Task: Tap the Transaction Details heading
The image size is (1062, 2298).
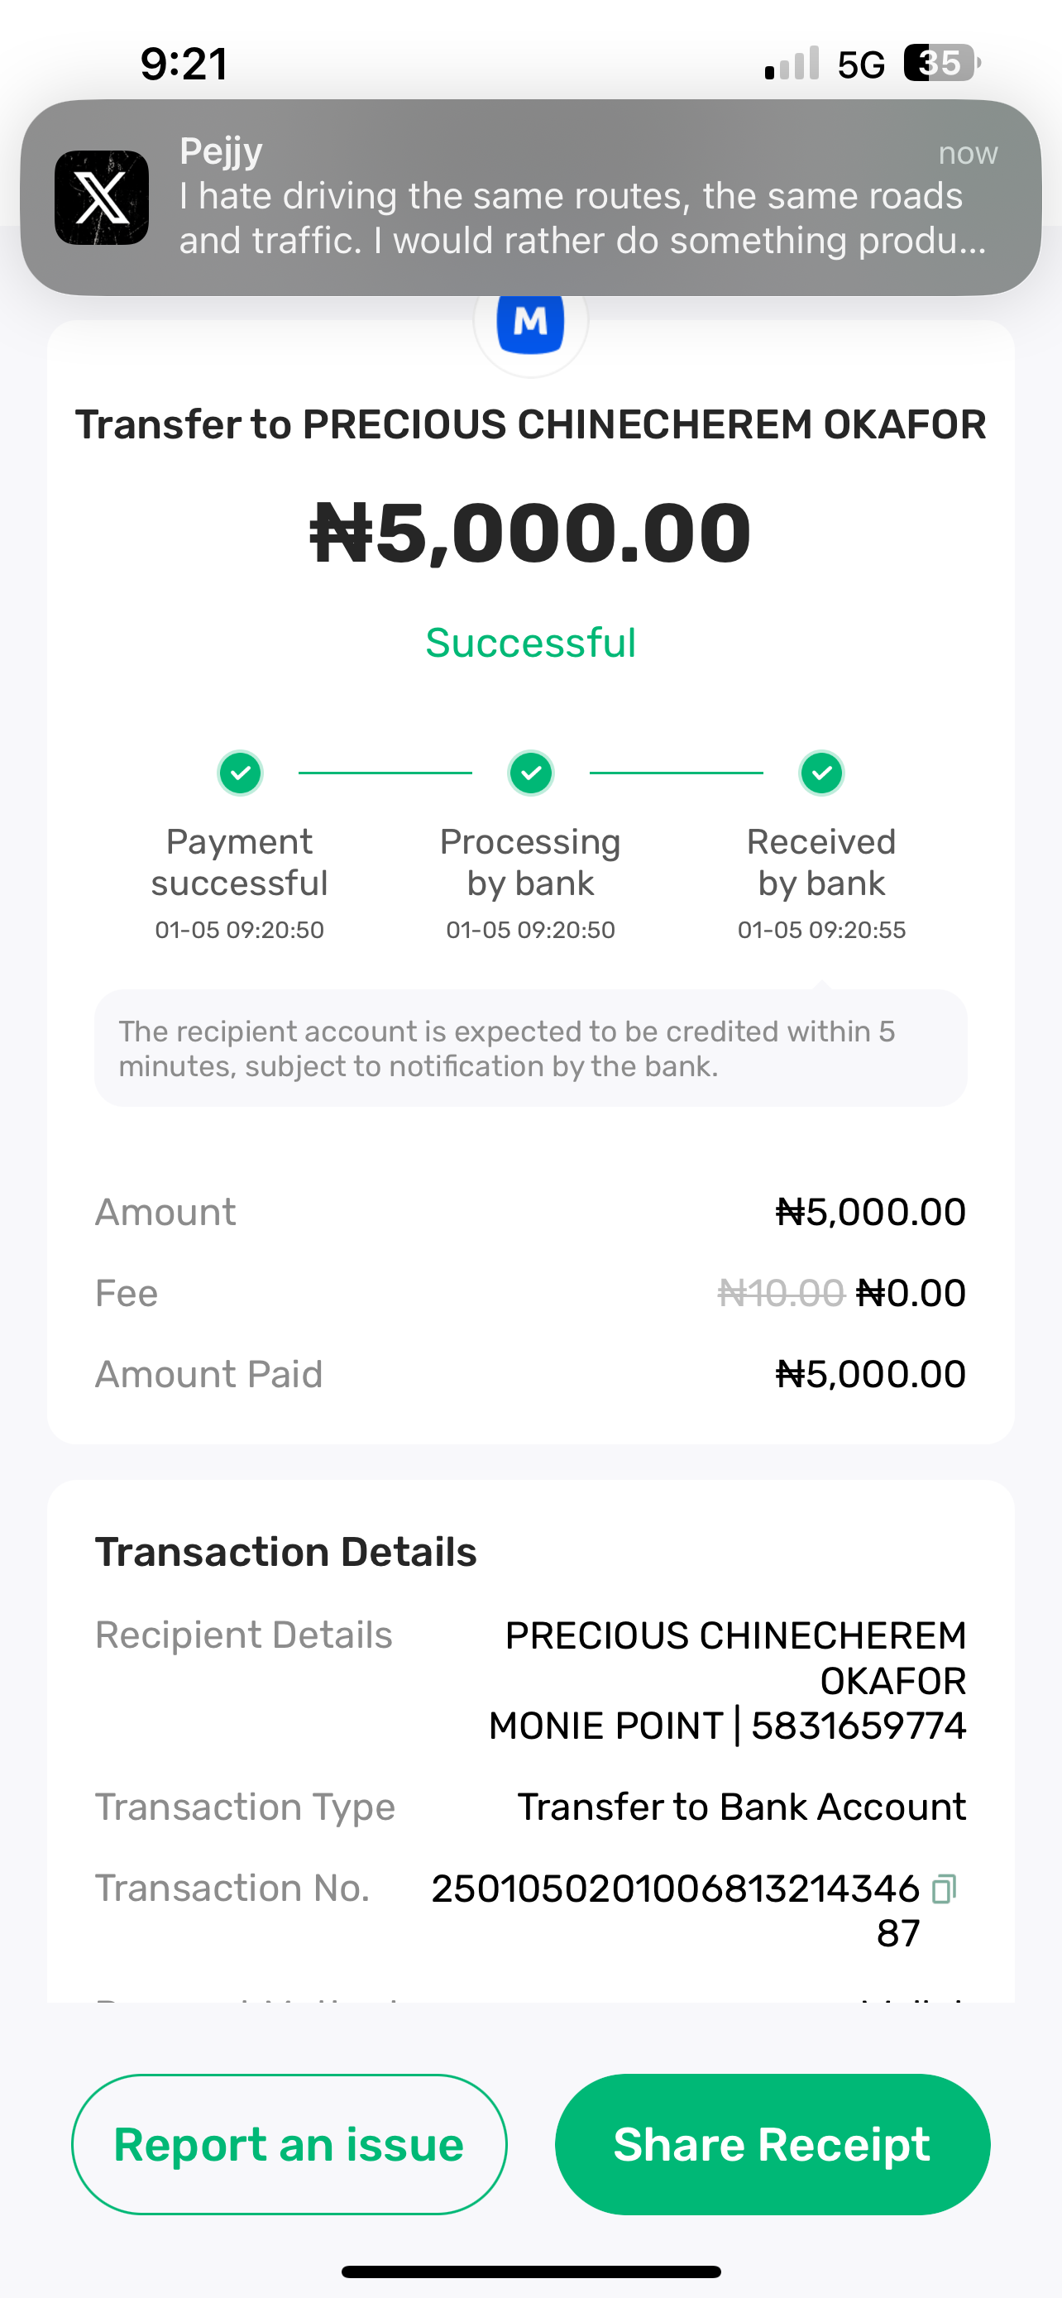Action: (286, 1552)
